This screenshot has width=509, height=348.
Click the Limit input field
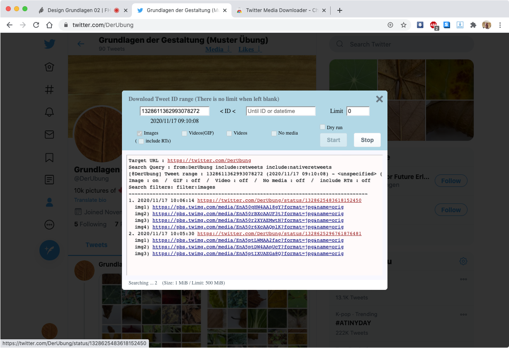358,111
